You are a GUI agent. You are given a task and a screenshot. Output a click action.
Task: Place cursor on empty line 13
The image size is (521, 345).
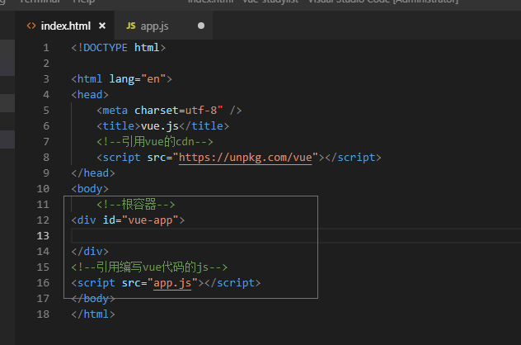[x=165, y=236]
